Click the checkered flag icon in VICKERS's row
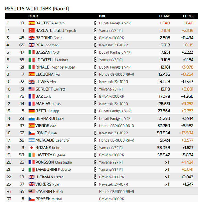 95,184
